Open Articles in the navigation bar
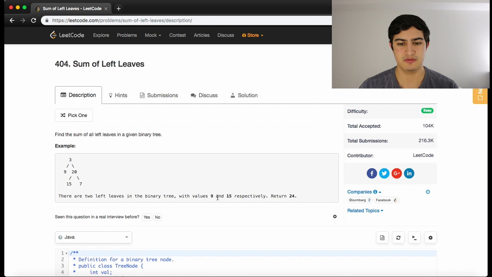This screenshot has width=492, height=277. point(201,35)
